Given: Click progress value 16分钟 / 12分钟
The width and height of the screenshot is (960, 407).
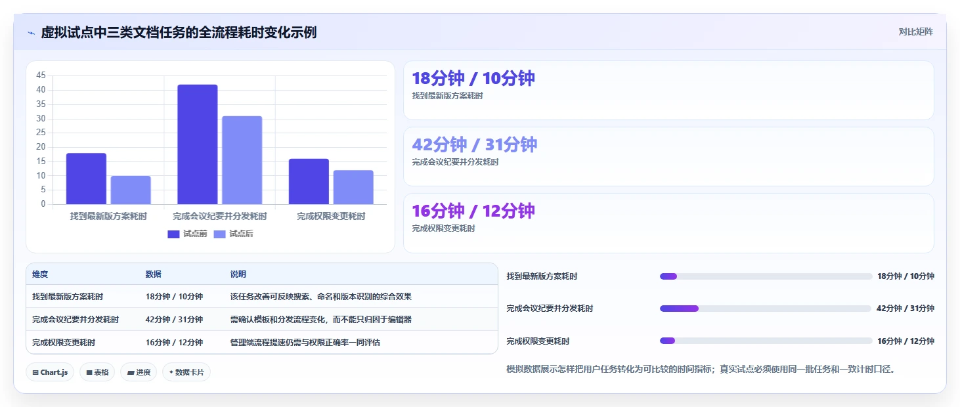Looking at the screenshot, I should pos(905,341).
